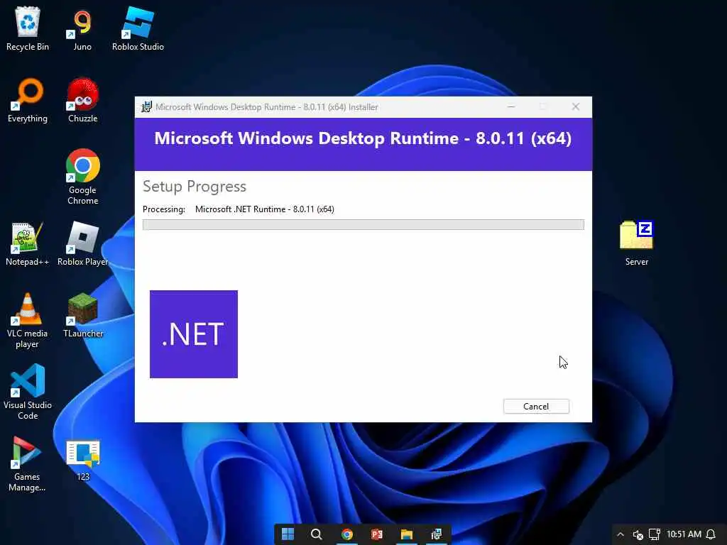Image resolution: width=727 pixels, height=545 pixels.
Task: Open the notifications bell icon
Action: [711, 534]
